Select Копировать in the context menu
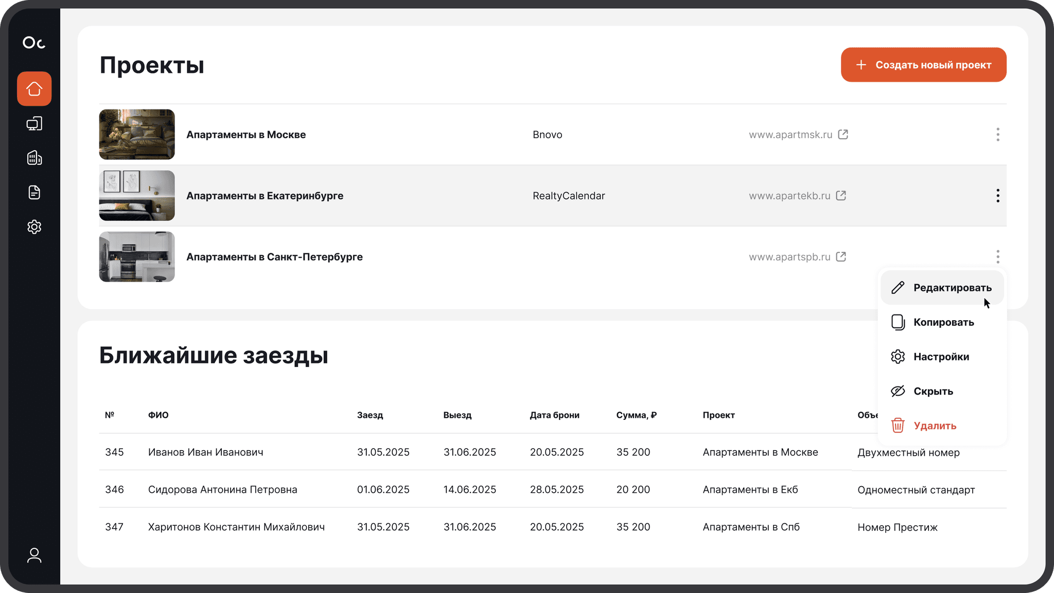This screenshot has width=1054, height=593. 943,323
